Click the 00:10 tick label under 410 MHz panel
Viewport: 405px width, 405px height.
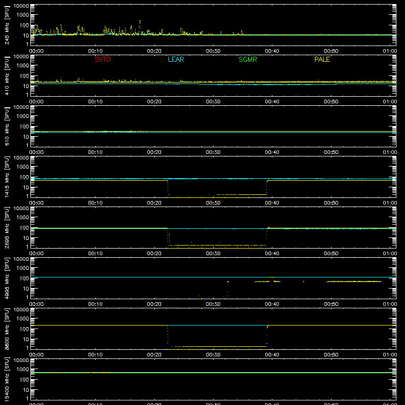[95, 102]
